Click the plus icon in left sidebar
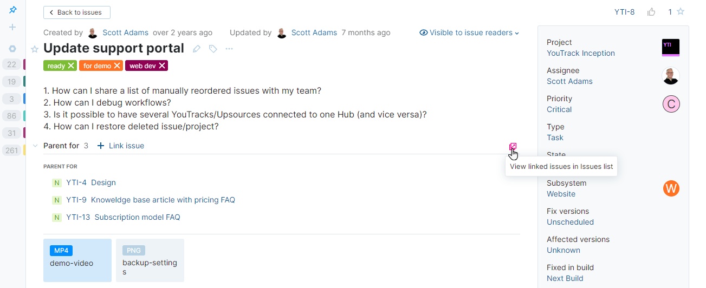Screen dimensions: 706x288 [13, 27]
